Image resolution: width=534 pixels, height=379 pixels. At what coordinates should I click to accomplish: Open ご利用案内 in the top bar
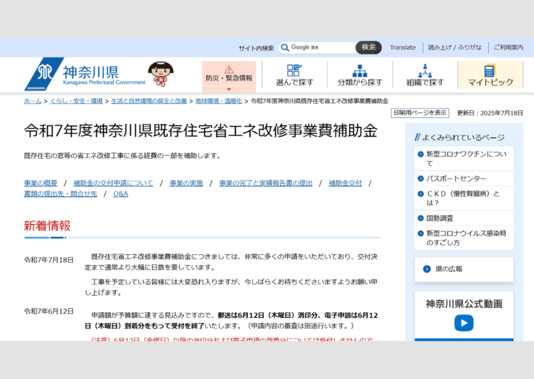click(508, 48)
